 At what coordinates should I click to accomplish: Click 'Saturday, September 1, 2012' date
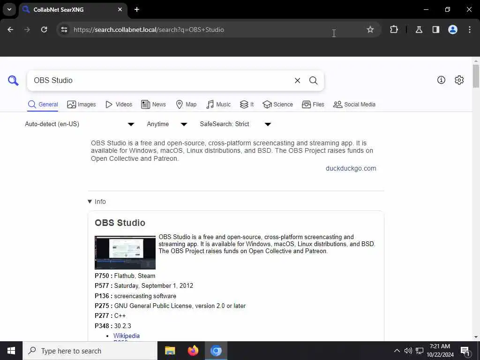pos(154,285)
